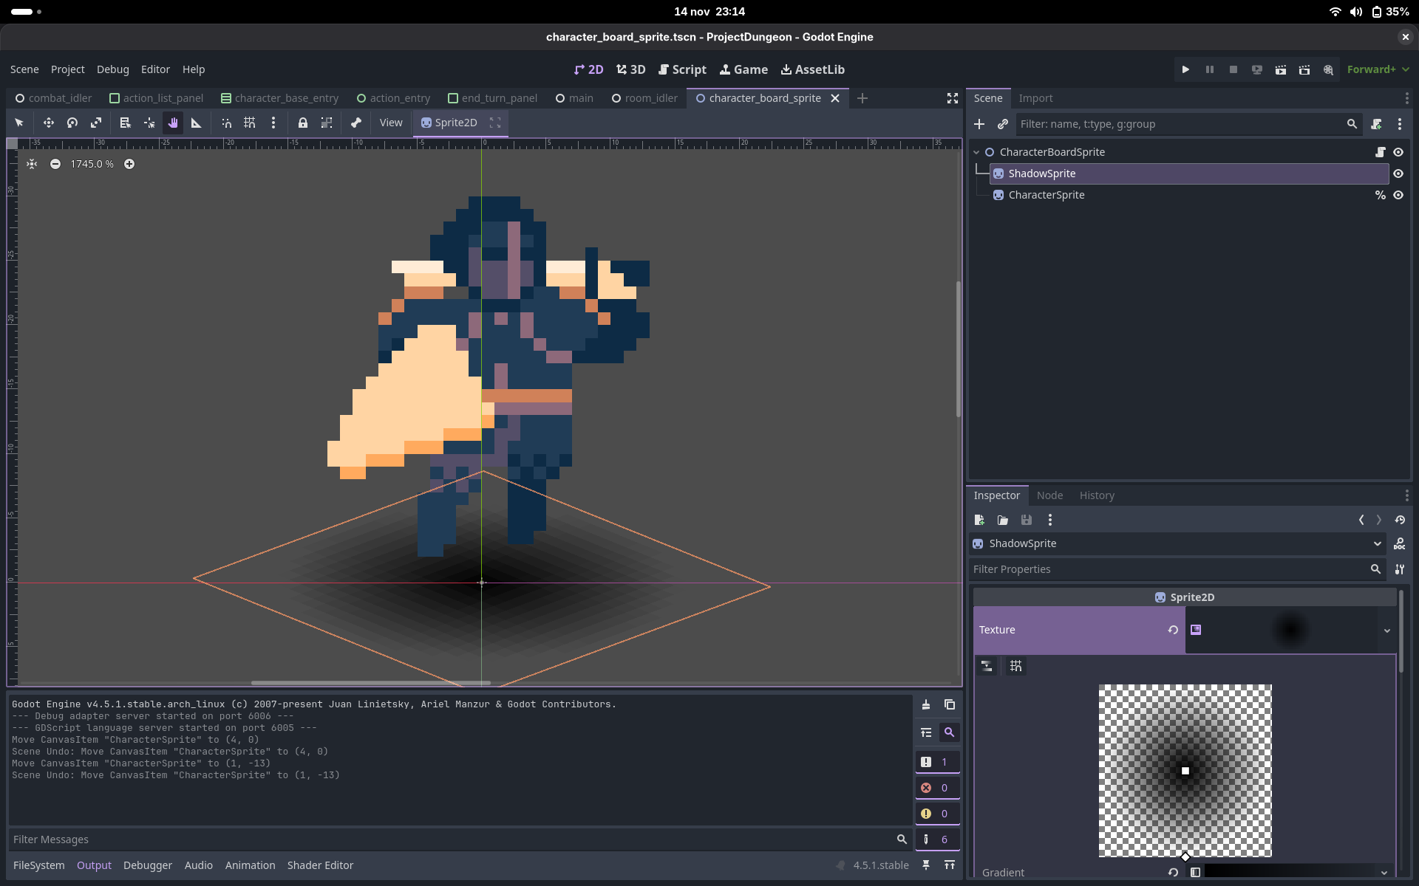Lock the selected node with padlock icon
The image size is (1419, 886).
coord(303,123)
